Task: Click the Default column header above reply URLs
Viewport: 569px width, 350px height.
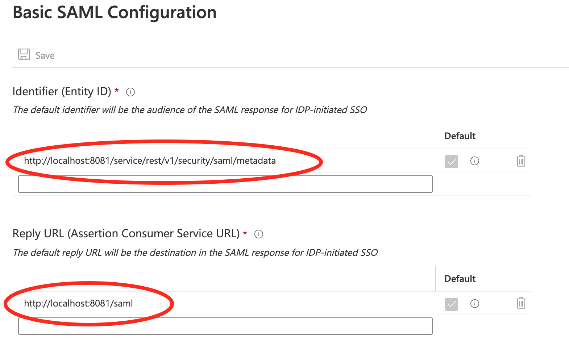Action: pos(460,279)
